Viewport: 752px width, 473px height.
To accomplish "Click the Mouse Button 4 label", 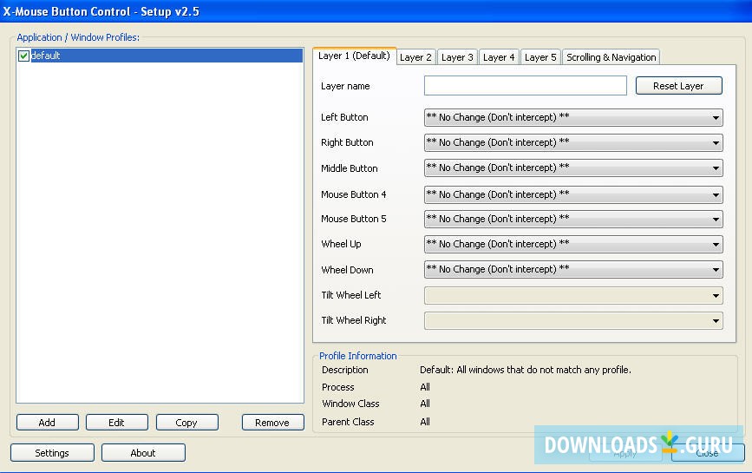I will click(354, 194).
